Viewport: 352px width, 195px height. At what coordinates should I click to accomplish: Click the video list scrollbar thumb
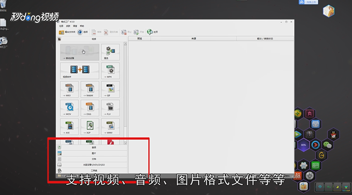pos(125,86)
